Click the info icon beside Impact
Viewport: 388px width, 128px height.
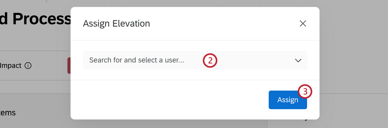pyautogui.click(x=28, y=66)
